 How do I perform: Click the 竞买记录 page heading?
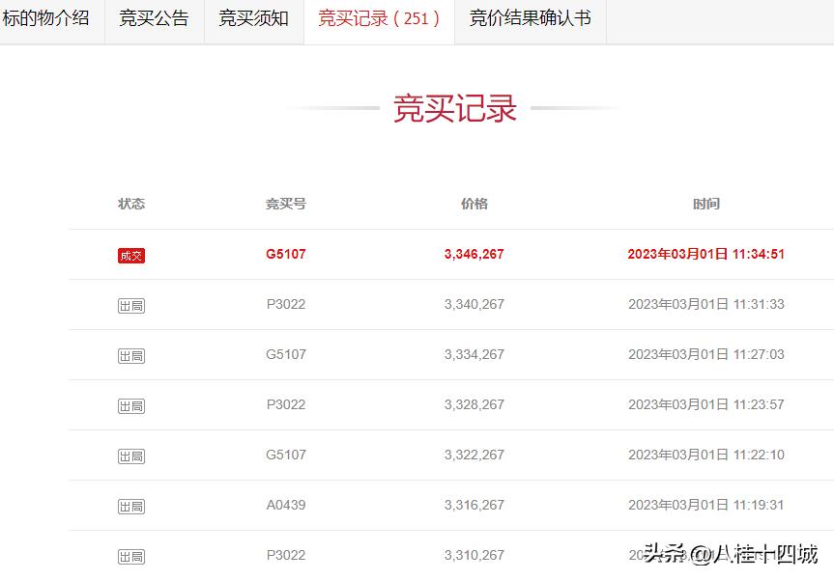coord(453,109)
